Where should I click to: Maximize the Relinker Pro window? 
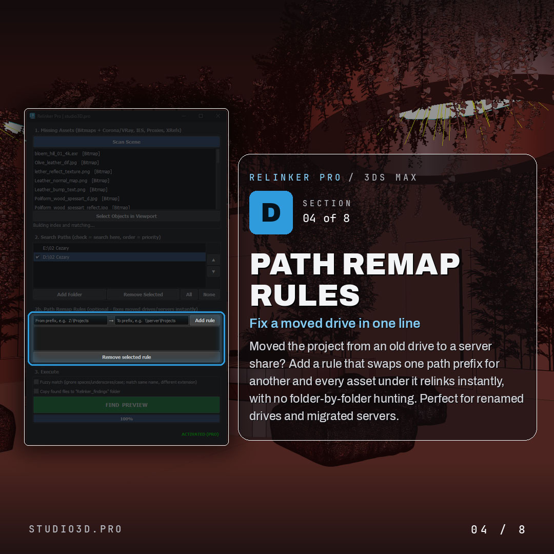click(201, 116)
